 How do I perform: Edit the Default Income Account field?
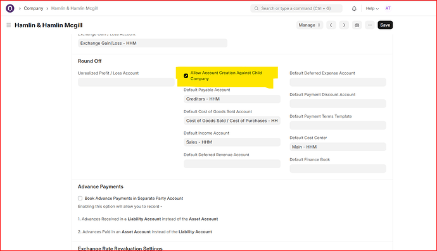pyautogui.click(x=232, y=142)
